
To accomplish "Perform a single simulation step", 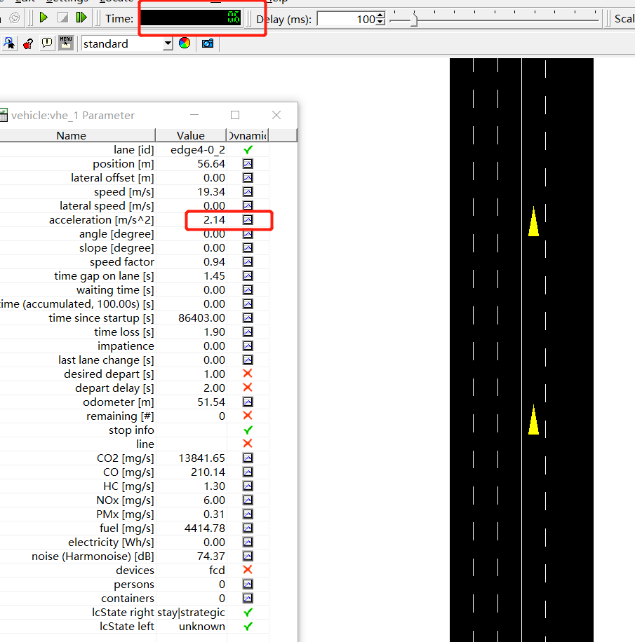I will (82, 18).
